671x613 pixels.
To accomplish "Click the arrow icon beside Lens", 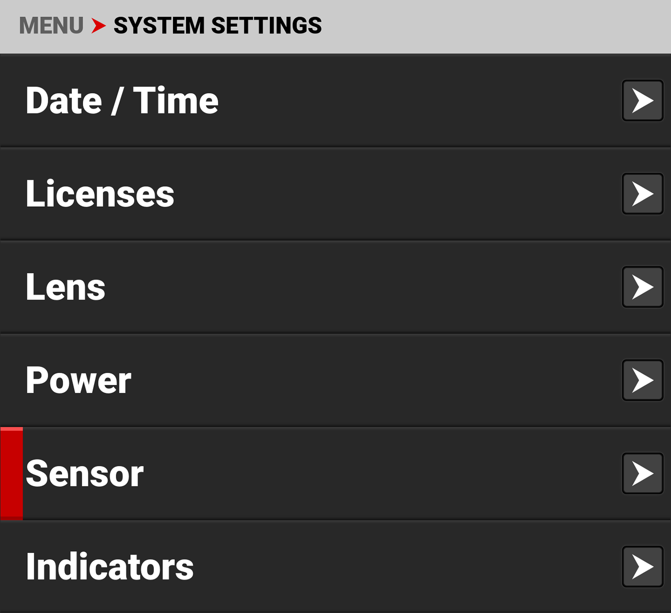I will pyautogui.click(x=642, y=286).
